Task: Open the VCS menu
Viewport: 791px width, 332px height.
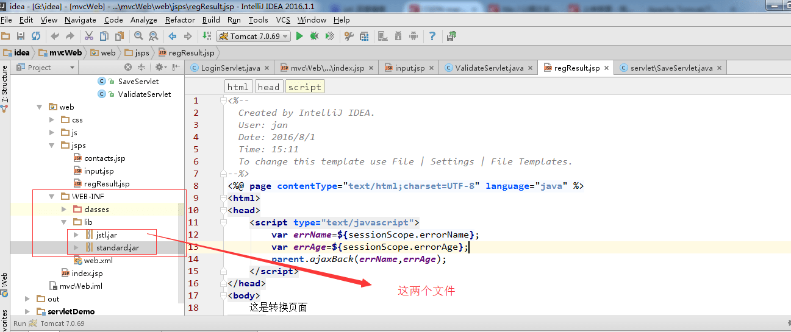Action: point(283,20)
